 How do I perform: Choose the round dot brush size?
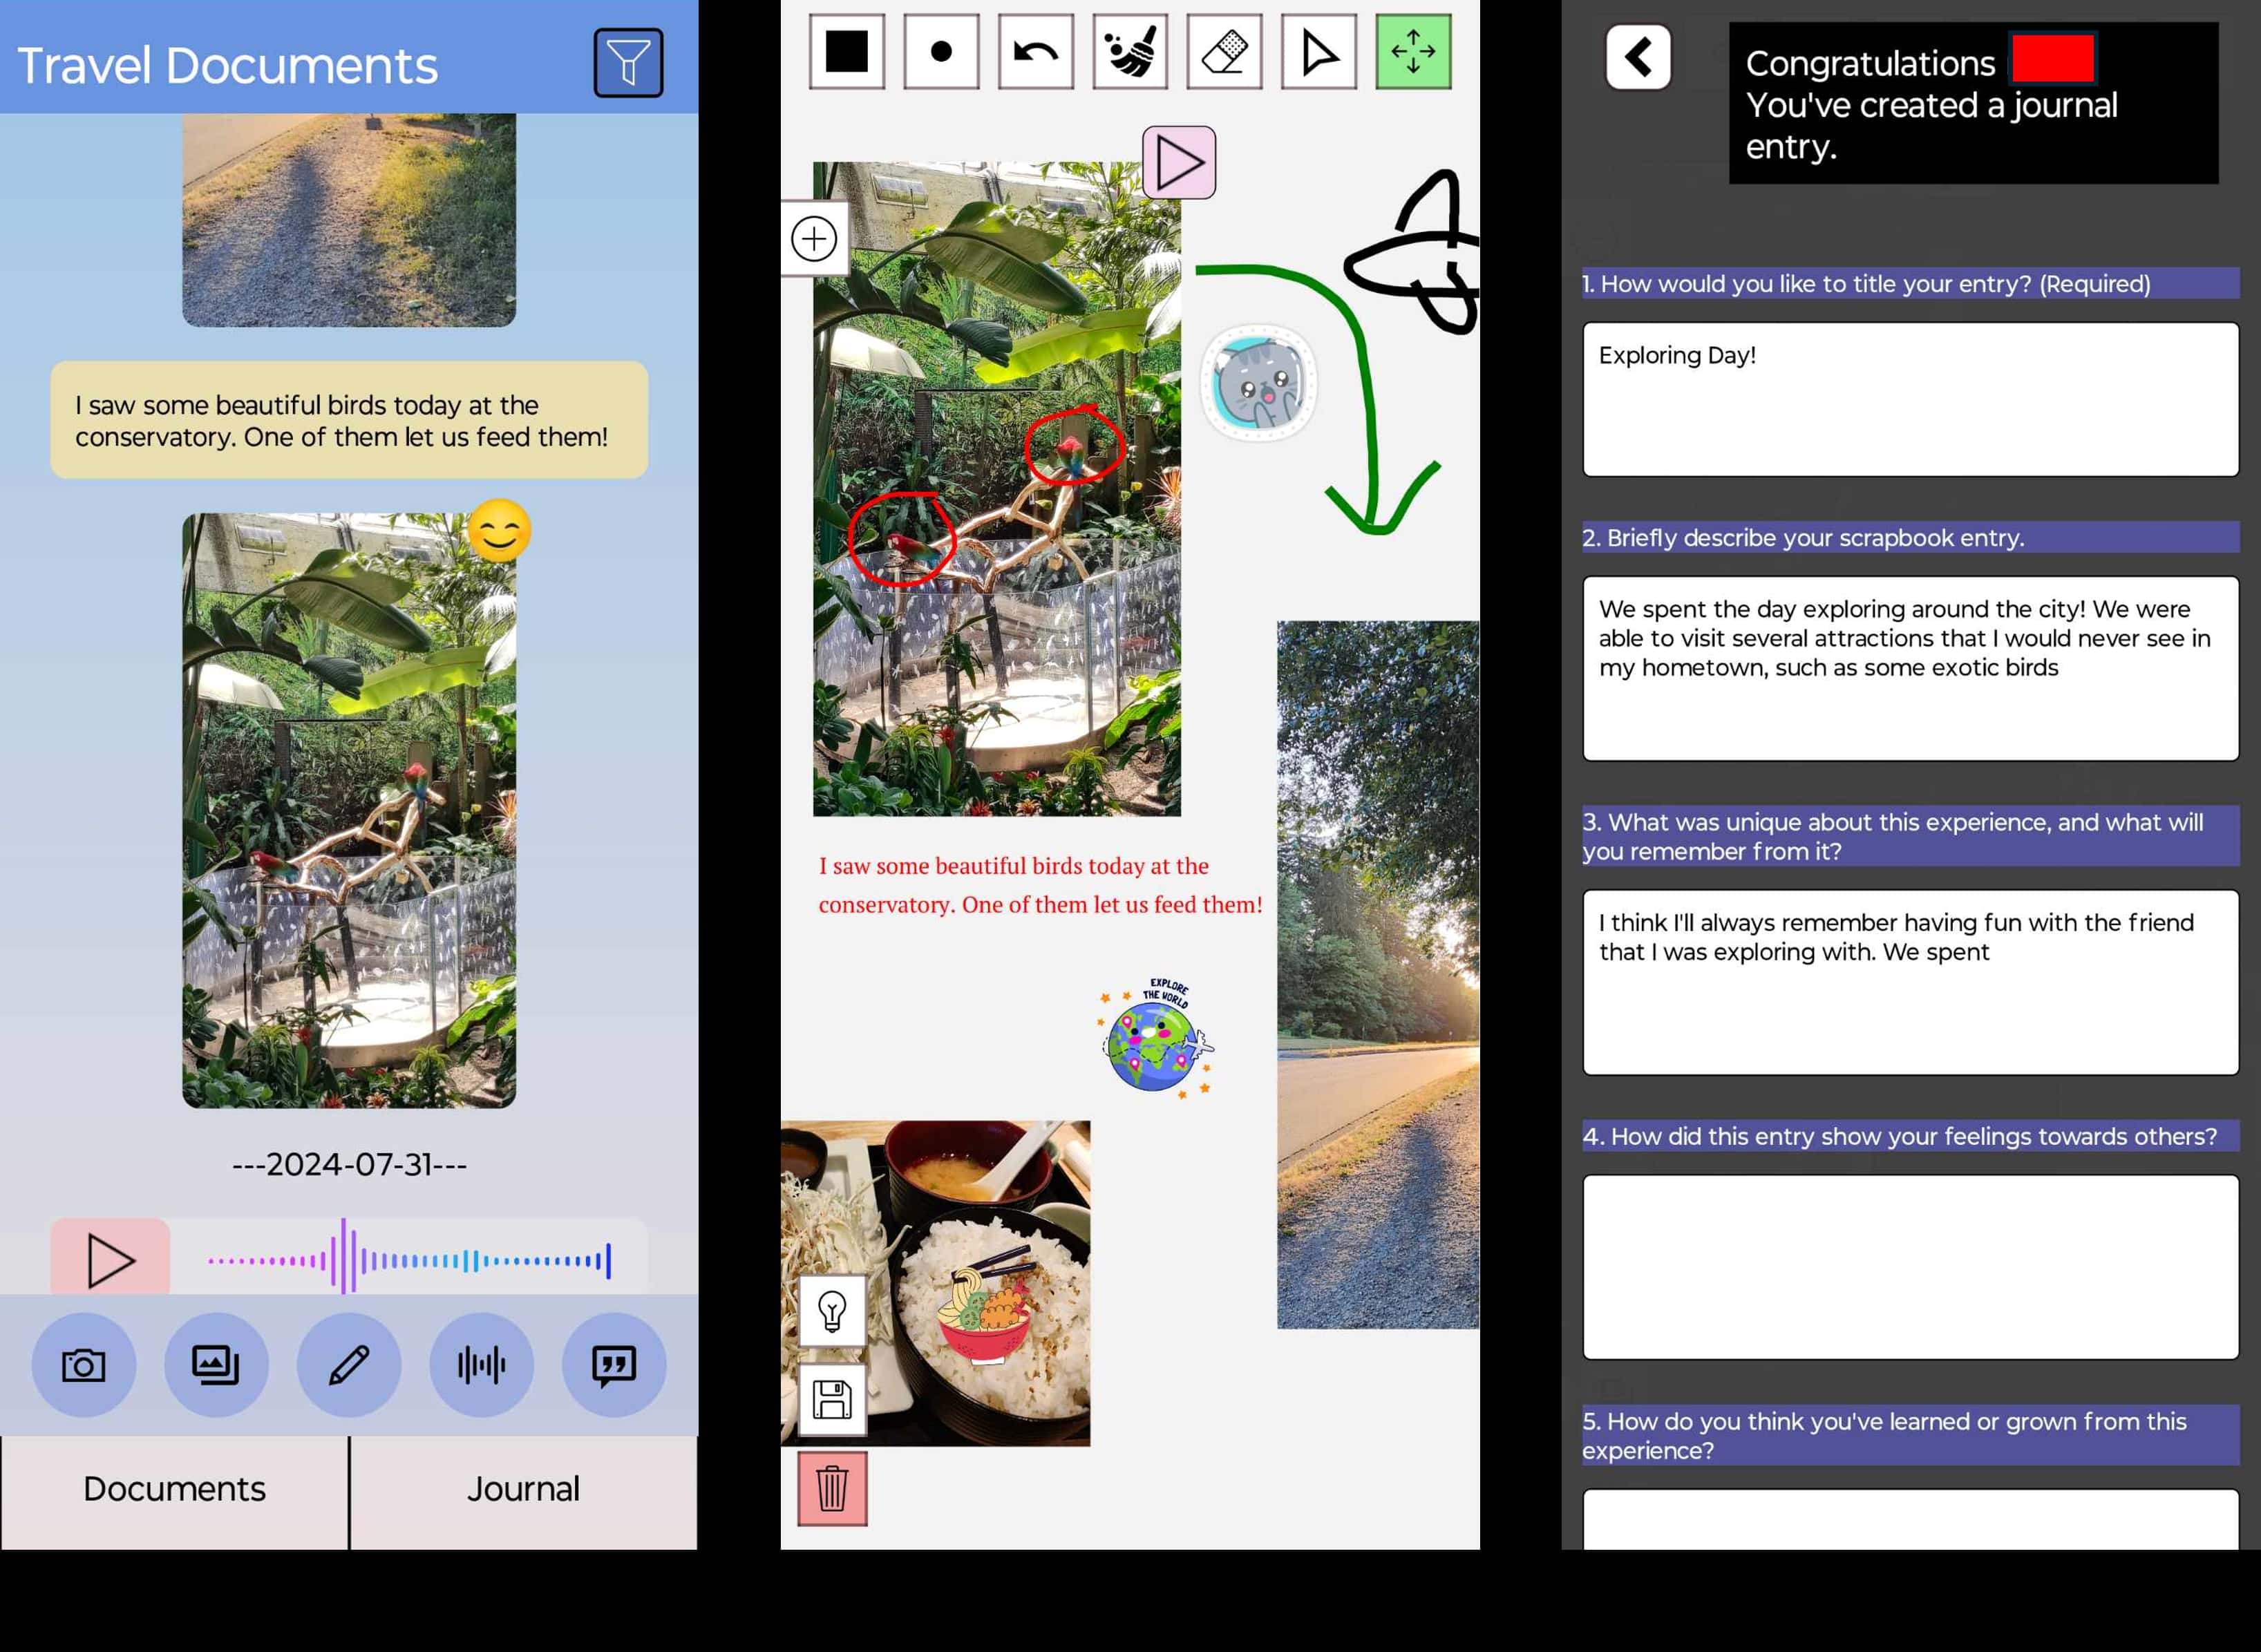(x=941, y=52)
